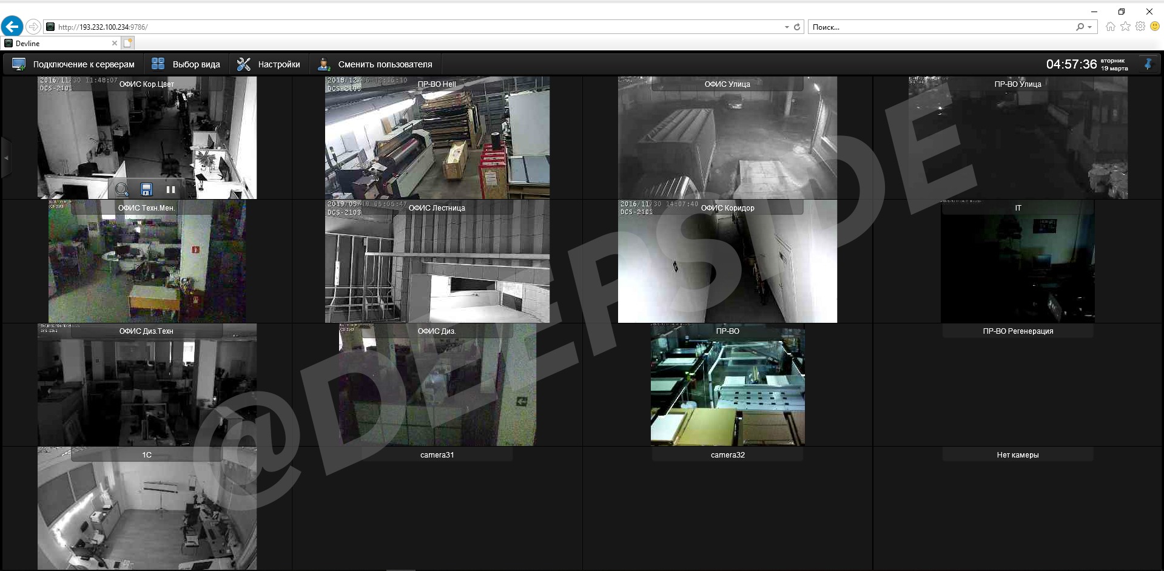This screenshot has height=571, width=1164.
Task: Click the Сменить пользователя user icon
Action: [x=323, y=64]
